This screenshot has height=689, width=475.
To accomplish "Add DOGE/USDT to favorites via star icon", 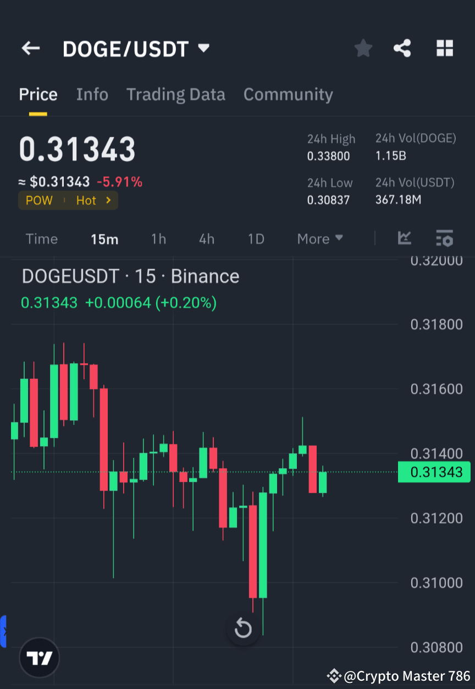I will (363, 48).
